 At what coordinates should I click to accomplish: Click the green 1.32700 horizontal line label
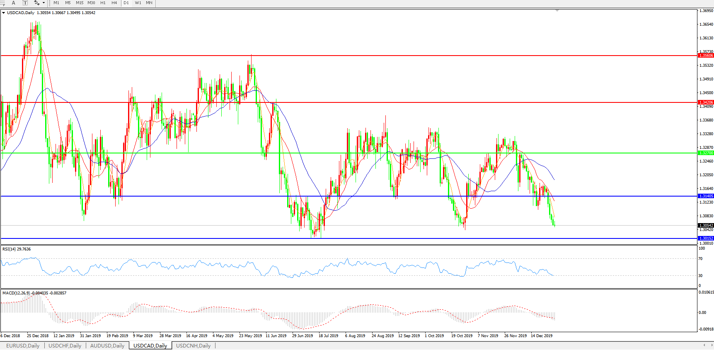click(706, 153)
